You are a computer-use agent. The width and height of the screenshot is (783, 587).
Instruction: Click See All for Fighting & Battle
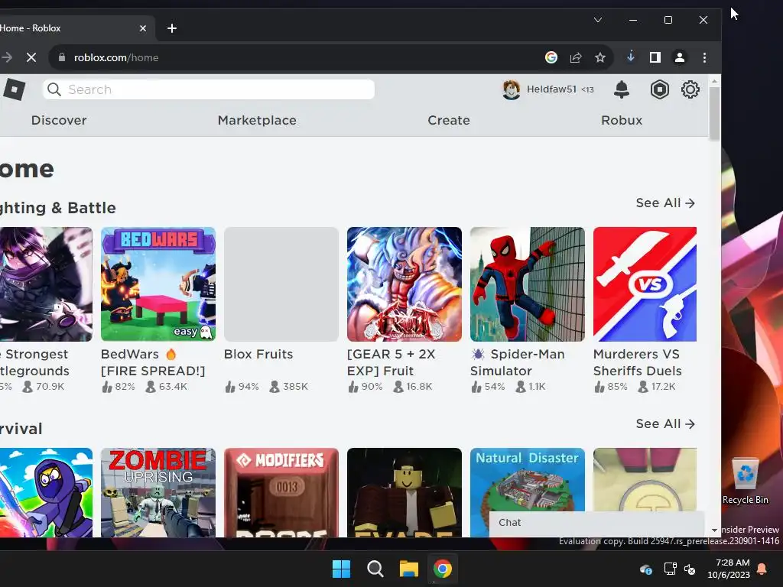pyautogui.click(x=665, y=203)
